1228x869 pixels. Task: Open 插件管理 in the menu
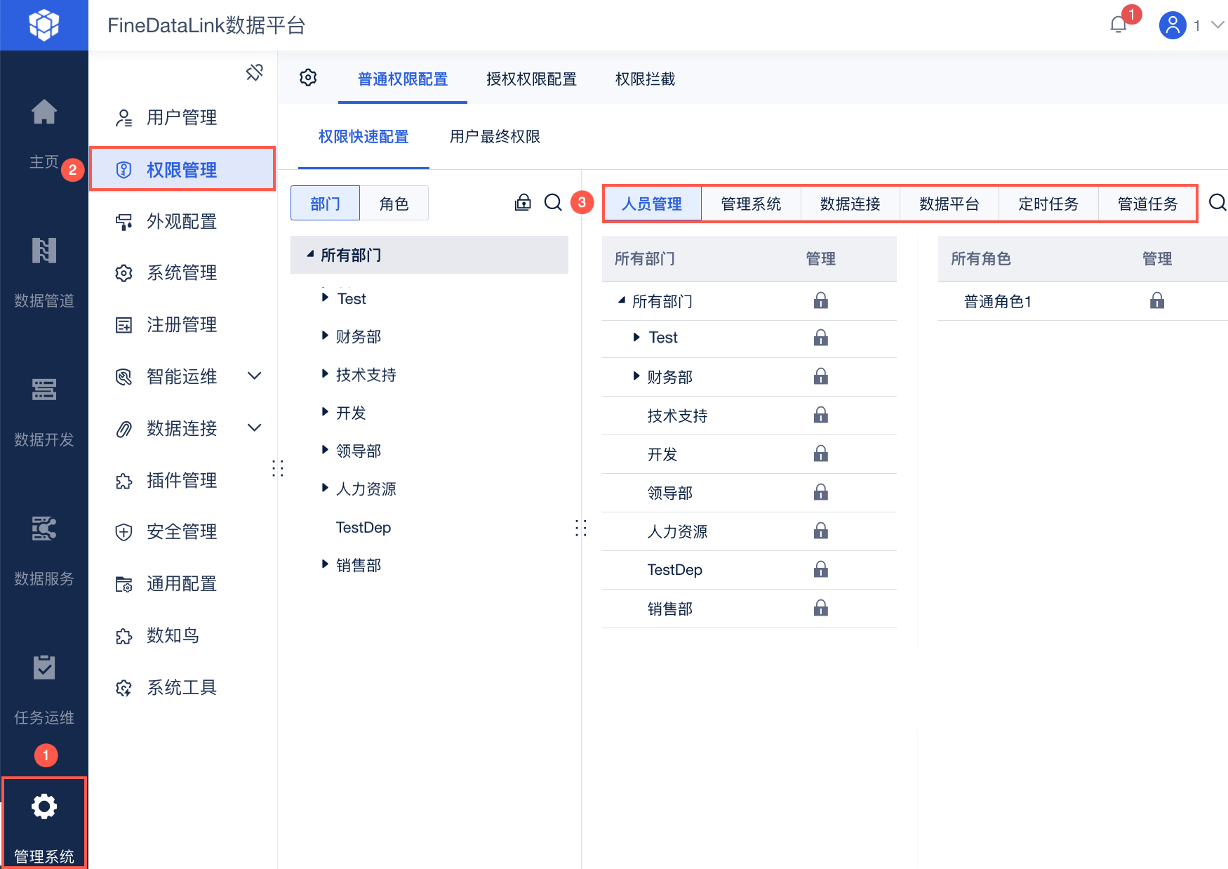(182, 480)
